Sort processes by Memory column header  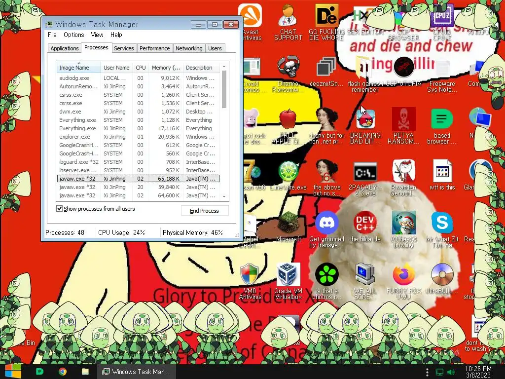point(166,68)
